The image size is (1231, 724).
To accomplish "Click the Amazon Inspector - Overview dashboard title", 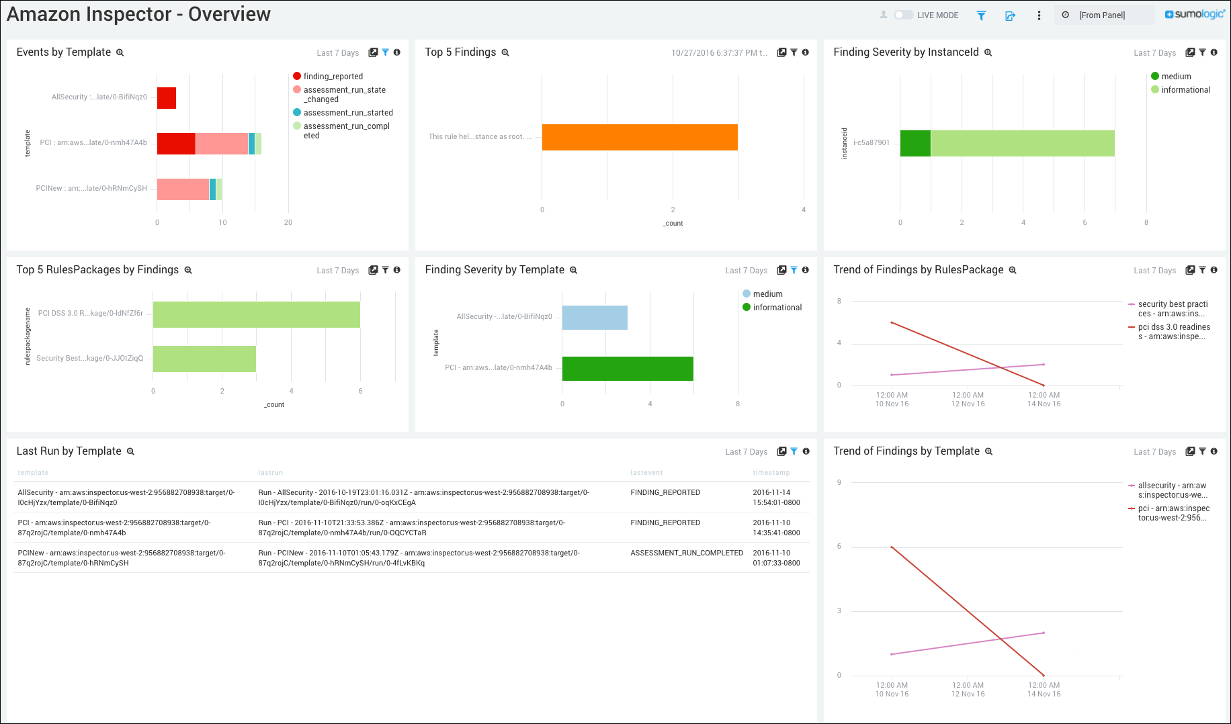I will pos(138,13).
